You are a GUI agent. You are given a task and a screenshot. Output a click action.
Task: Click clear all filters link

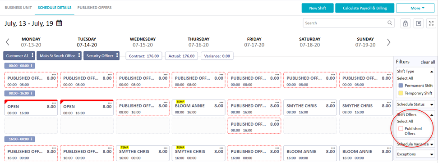(x=428, y=62)
